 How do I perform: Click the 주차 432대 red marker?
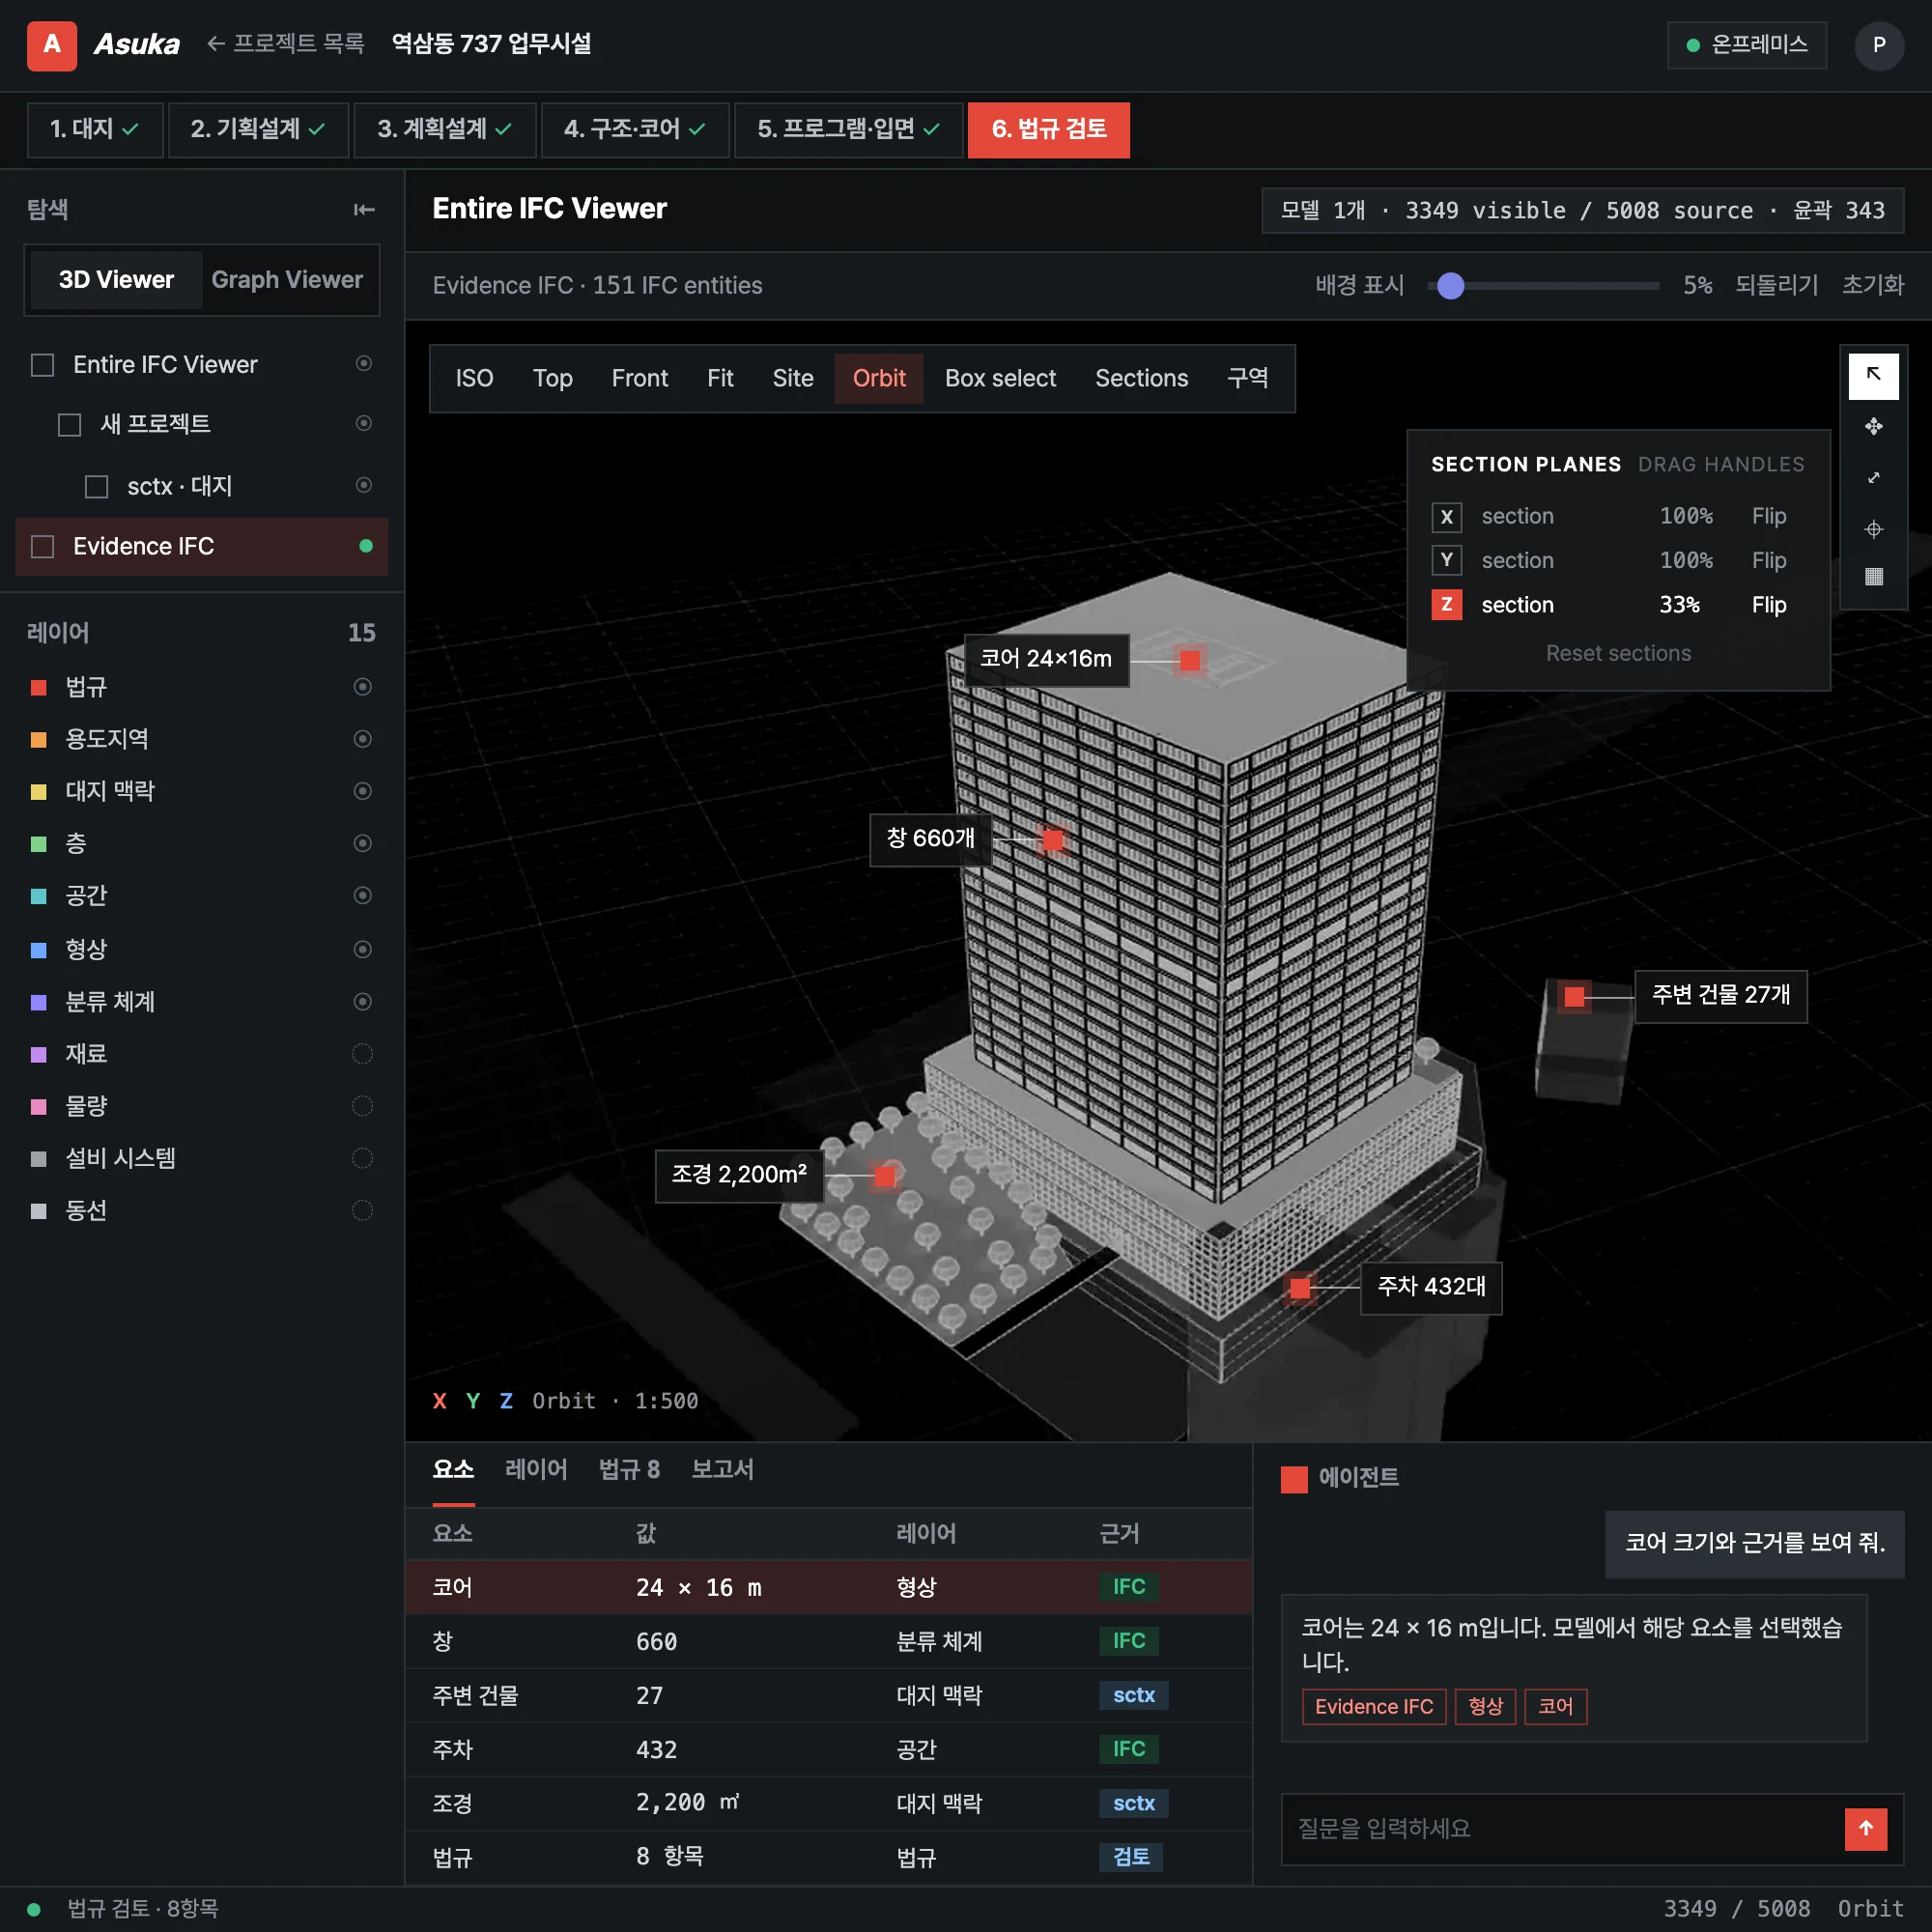1300,1289
